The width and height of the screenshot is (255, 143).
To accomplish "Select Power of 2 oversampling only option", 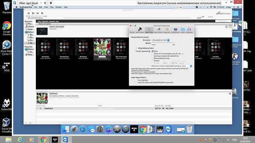I will coord(153,54).
